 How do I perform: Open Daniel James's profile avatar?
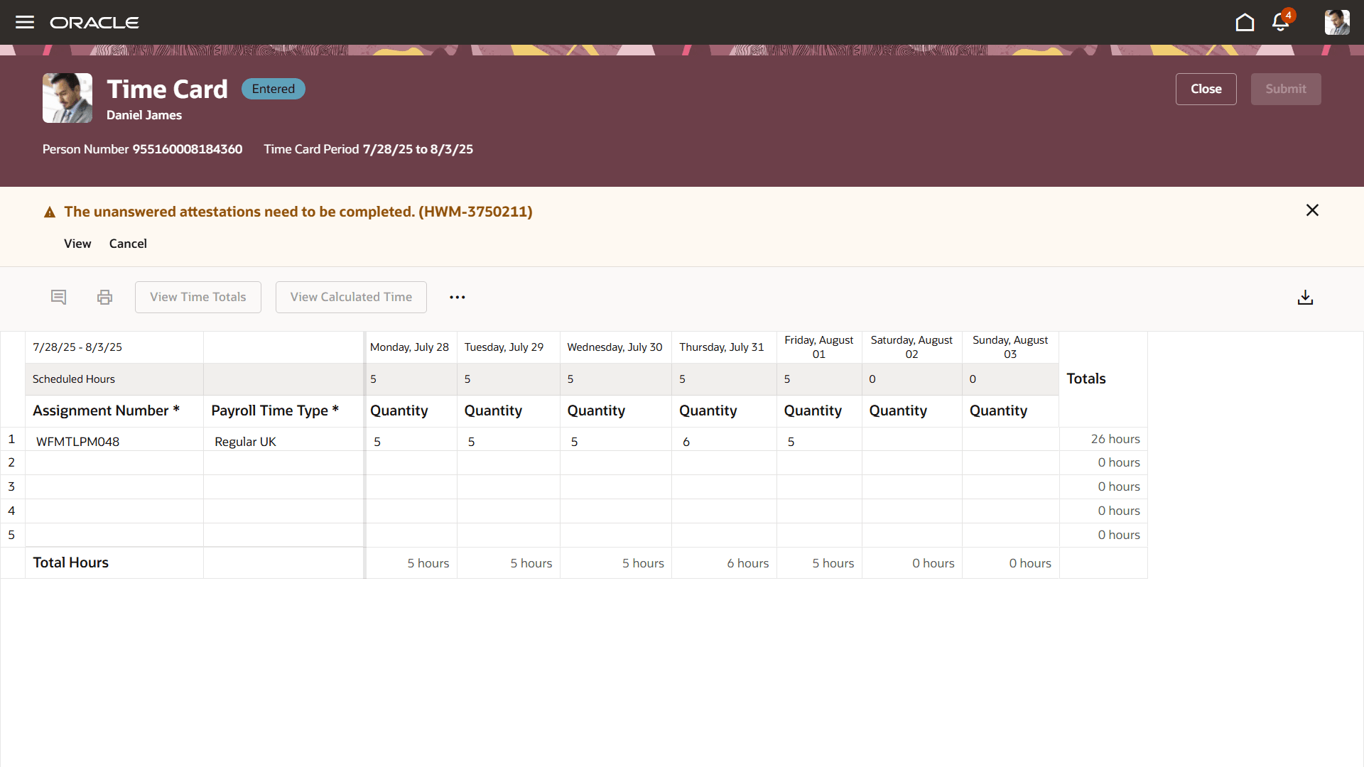pyautogui.click(x=1337, y=22)
